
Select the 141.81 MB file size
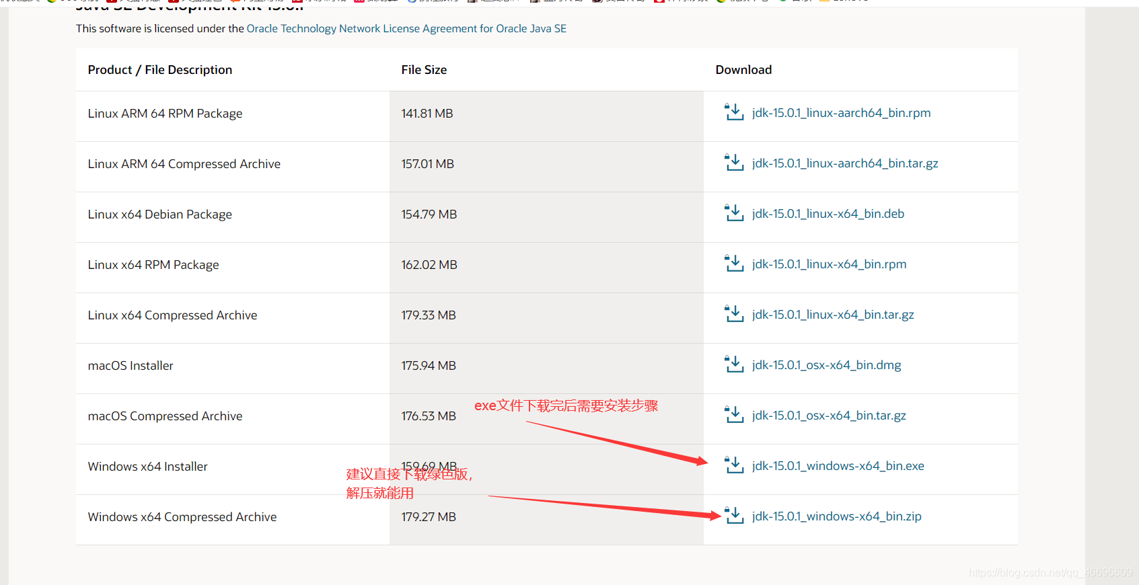coord(427,114)
